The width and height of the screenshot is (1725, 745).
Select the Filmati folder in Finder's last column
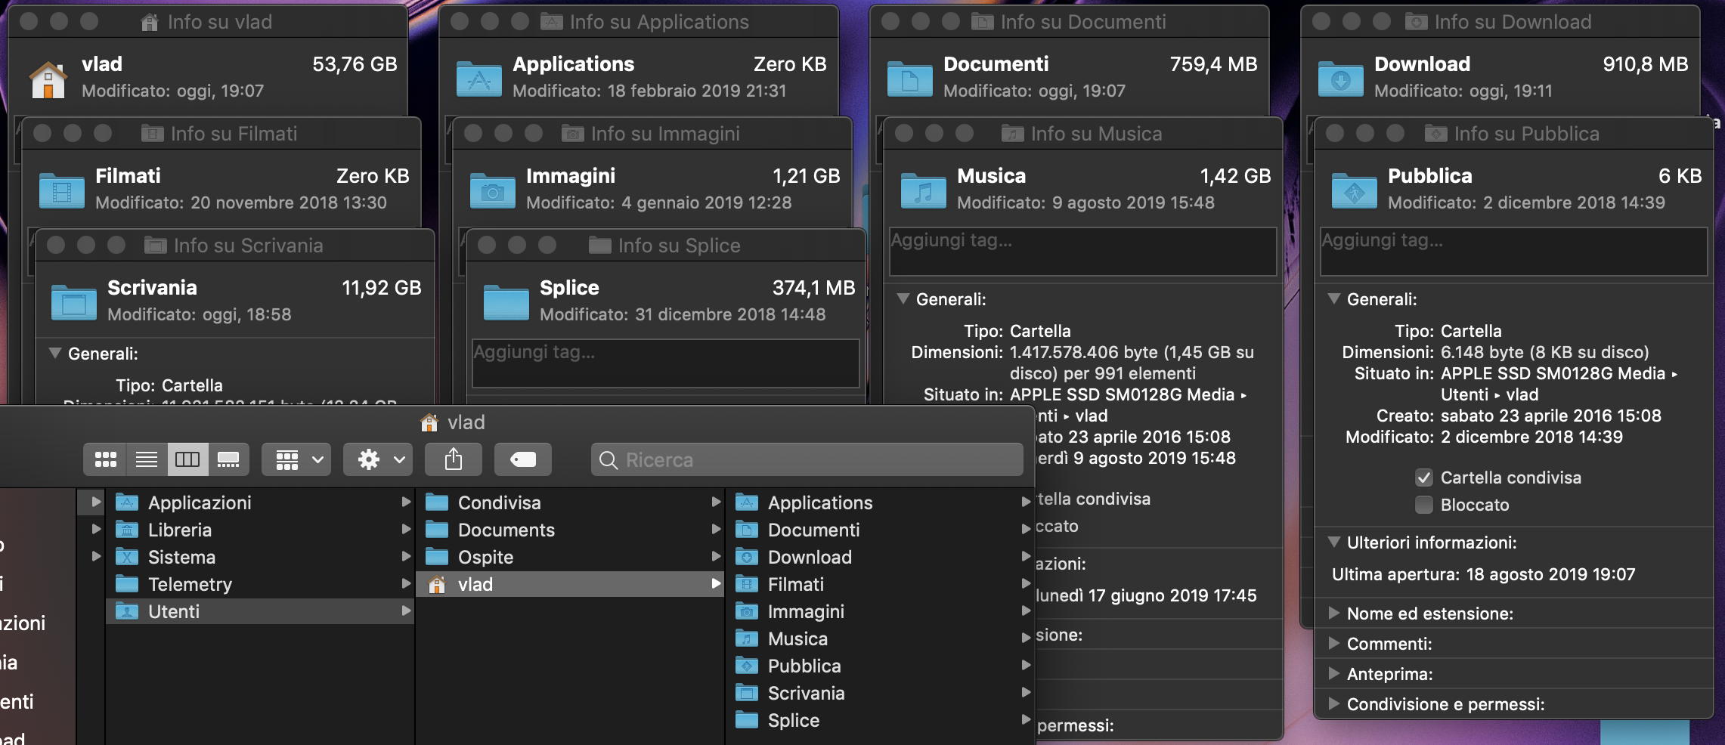pyautogui.click(x=881, y=584)
